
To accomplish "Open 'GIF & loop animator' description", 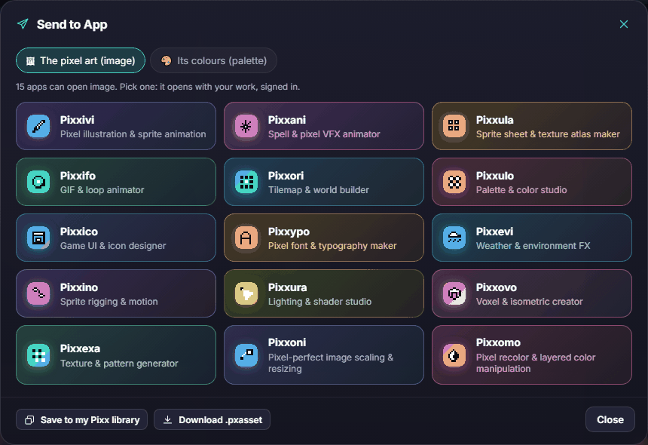I will point(102,190).
